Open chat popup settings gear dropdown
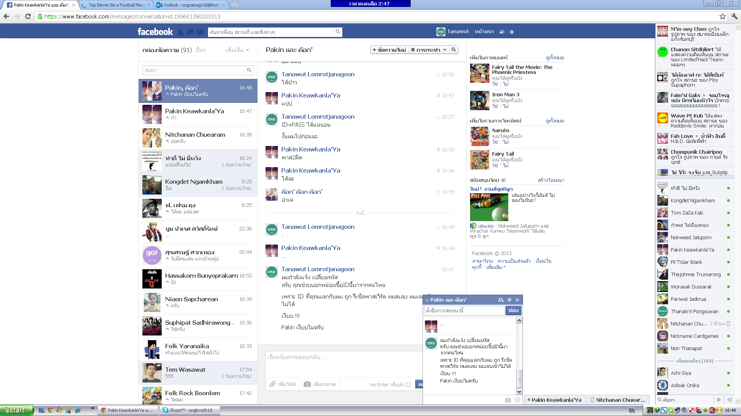 click(509, 300)
